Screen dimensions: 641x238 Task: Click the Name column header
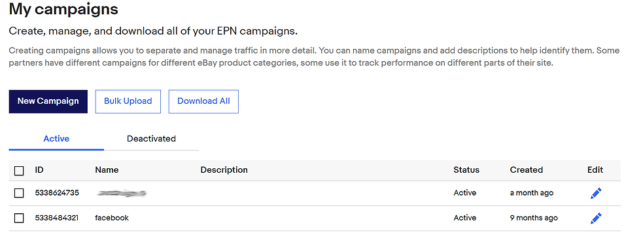[107, 170]
